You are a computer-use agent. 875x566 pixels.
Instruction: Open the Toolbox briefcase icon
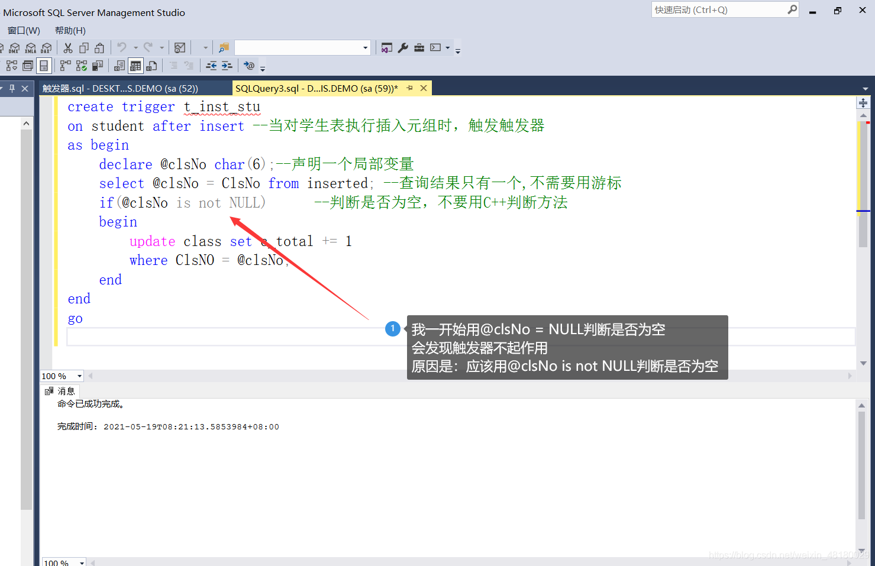[x=419, y=48]
